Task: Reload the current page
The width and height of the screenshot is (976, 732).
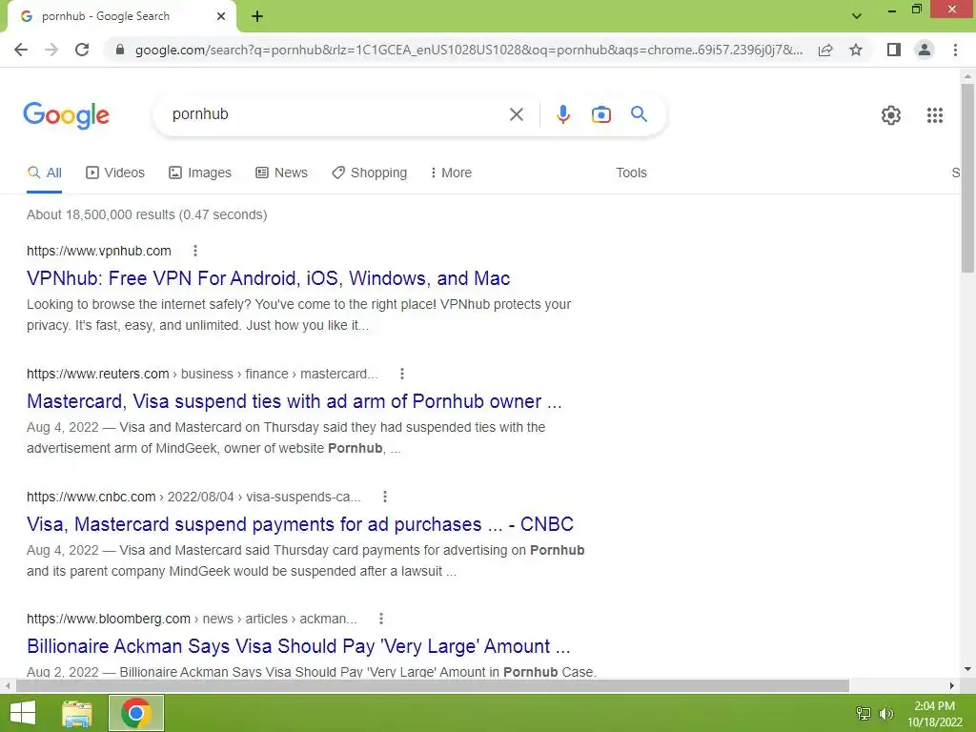Action: [82, 50]
